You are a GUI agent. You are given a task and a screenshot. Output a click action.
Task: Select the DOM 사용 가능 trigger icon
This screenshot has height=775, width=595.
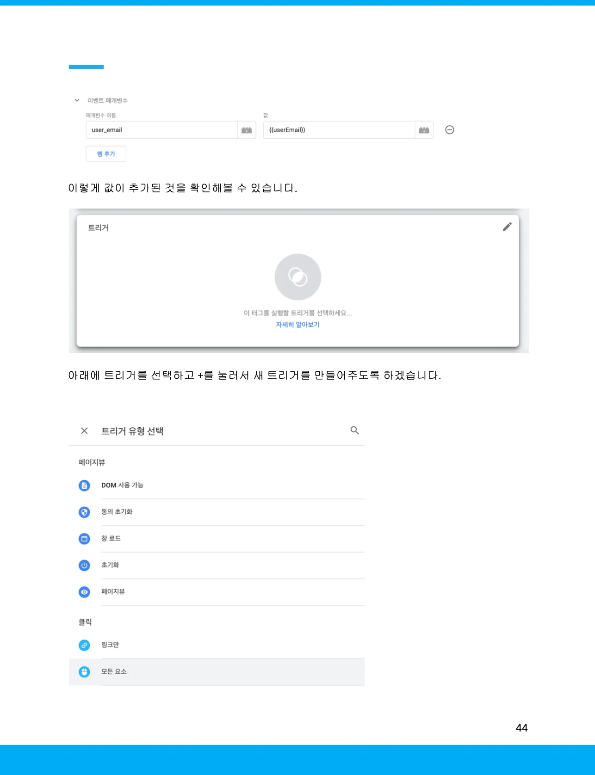[84, 486]
